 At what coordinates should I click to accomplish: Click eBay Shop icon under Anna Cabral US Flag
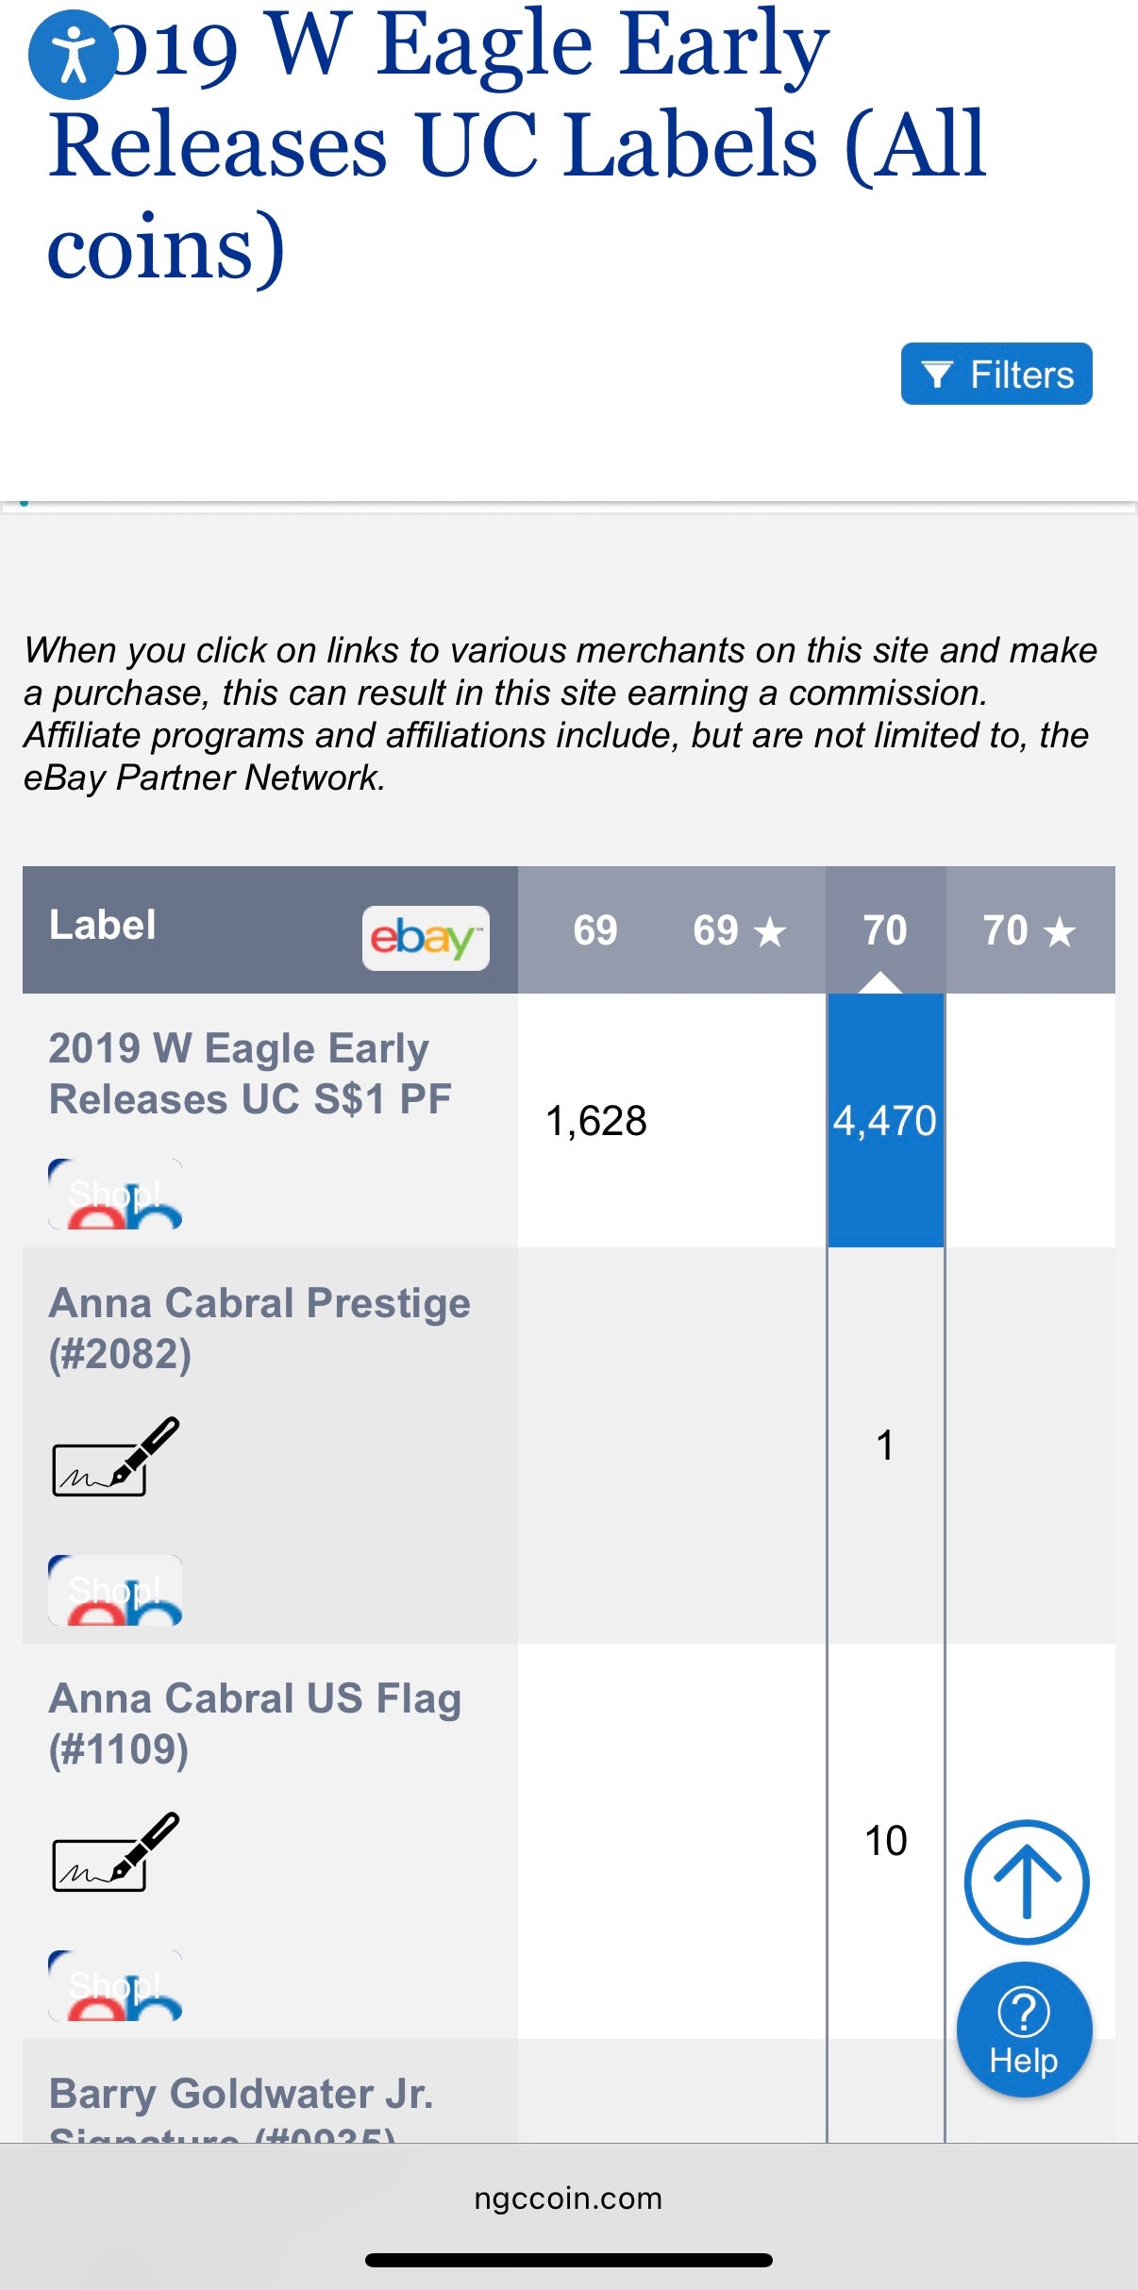115,1986
